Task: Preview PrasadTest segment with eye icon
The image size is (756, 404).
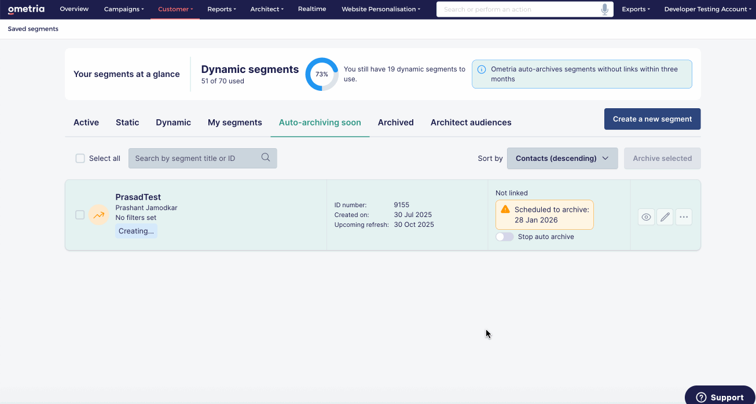Action: (646, 217)
